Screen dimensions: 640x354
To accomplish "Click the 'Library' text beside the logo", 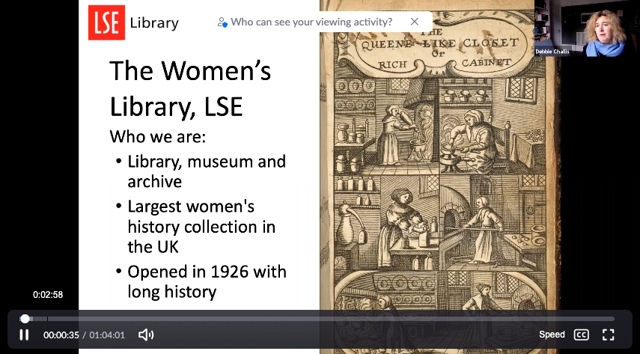I will [154, 22].
